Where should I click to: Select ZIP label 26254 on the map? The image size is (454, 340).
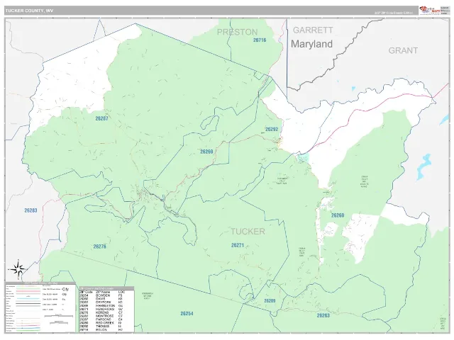click(x=187, y=313)
